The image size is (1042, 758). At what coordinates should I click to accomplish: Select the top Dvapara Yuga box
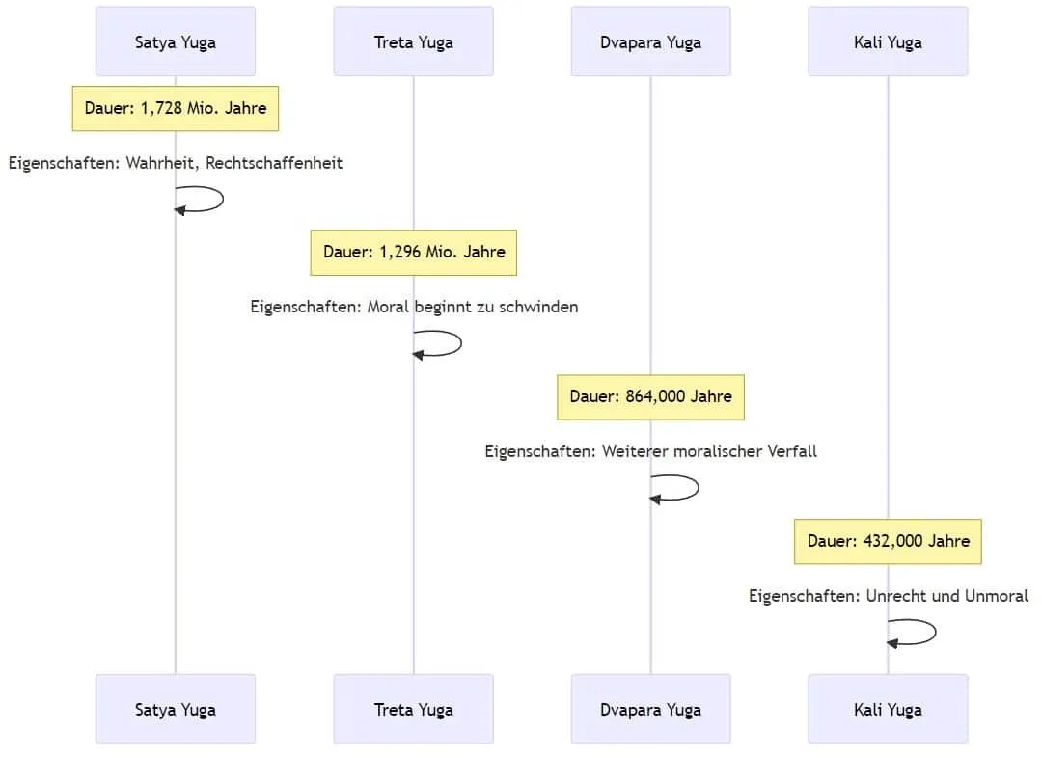[x=650, y=41]
